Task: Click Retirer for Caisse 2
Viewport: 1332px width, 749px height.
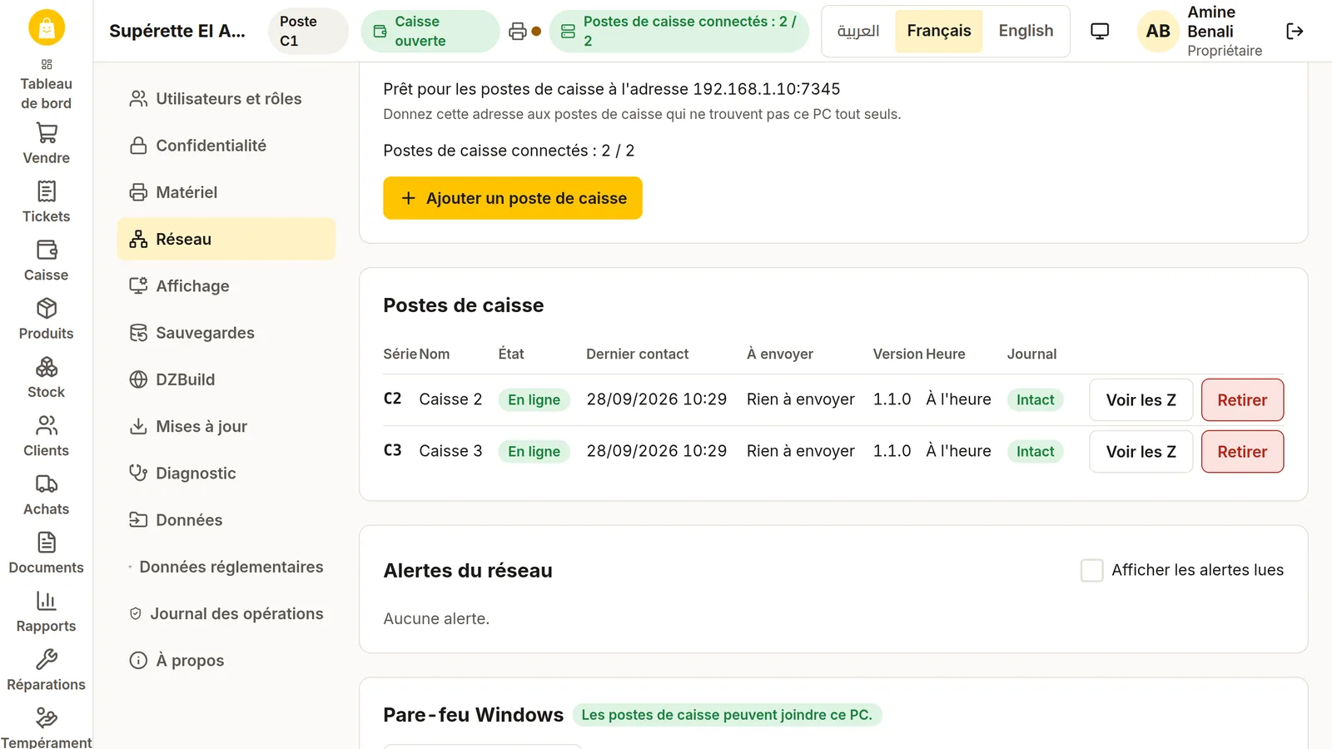Action: click(1242, 400)
